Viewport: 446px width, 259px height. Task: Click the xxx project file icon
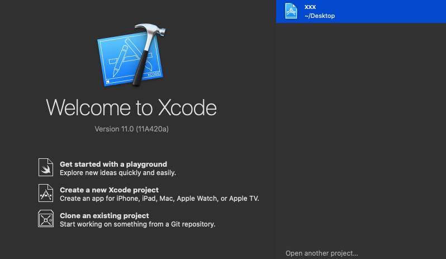pyautogui.click(x=291, y=11)
